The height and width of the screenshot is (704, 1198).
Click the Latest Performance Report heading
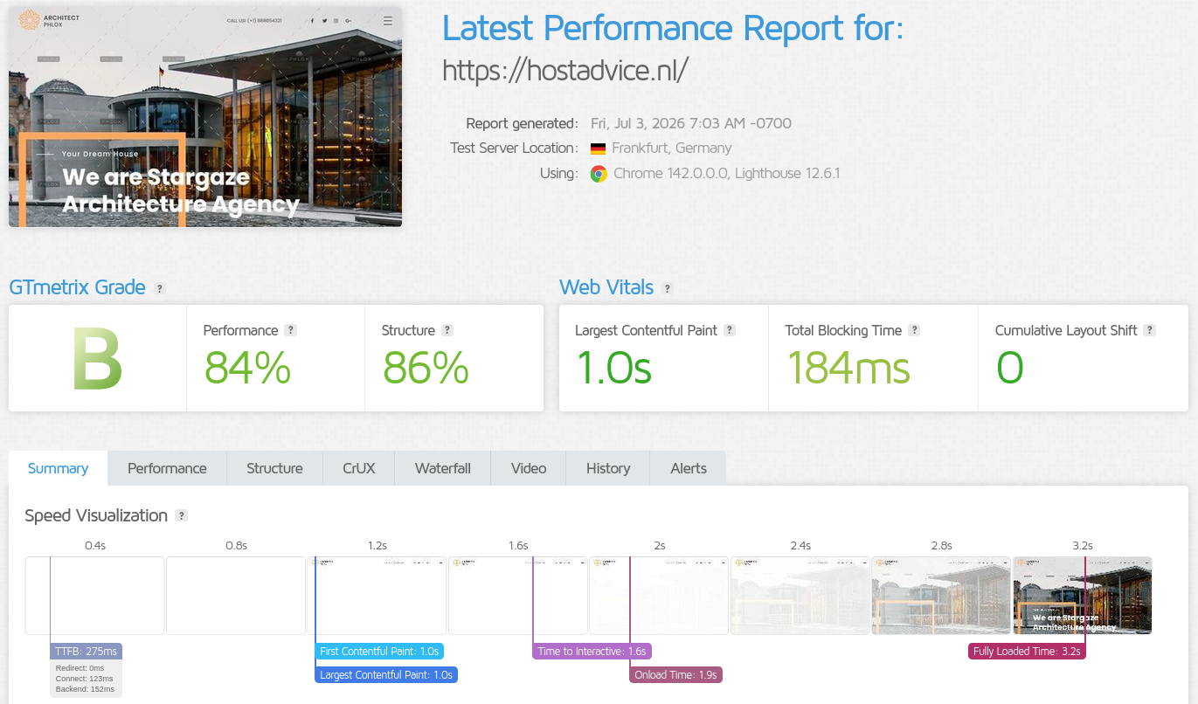tap(673, 29)
